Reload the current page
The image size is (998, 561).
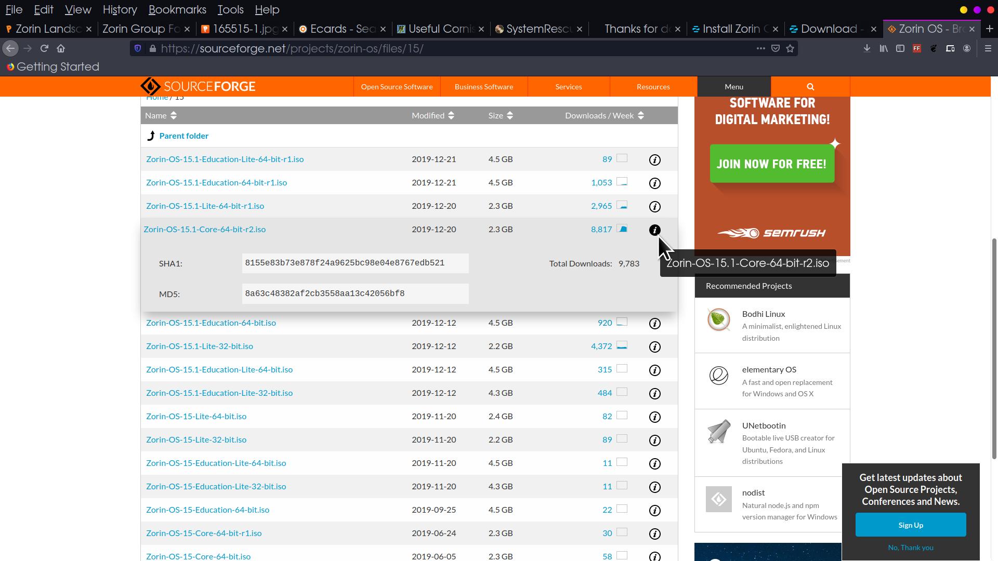tap(44, 48)
